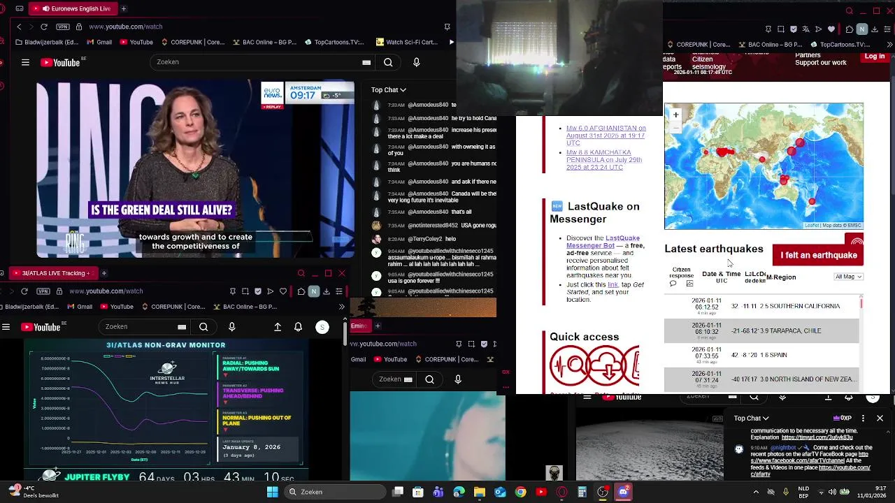Open notifications bell in 3I/ATLAS YouTube window
This screenshot has width=895, height=503.
tap(299, 327)
